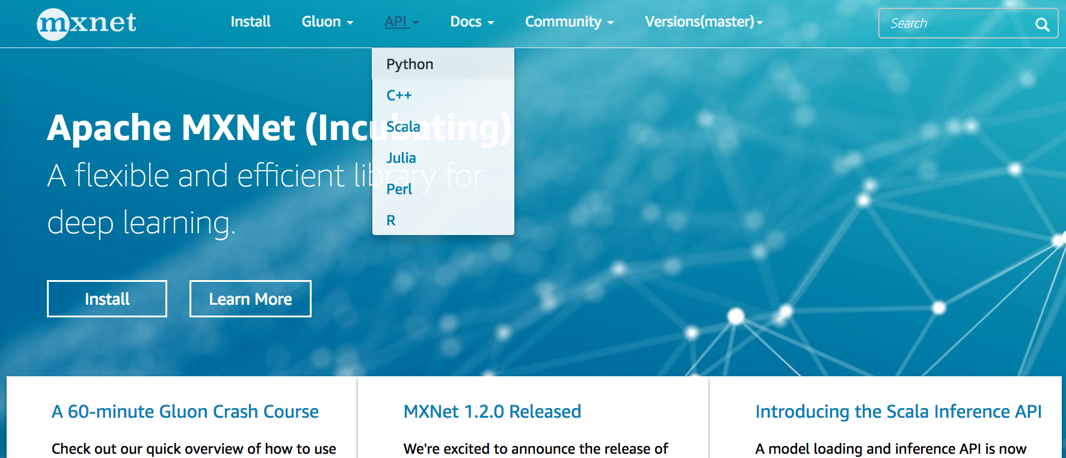Image resolution: width=1066 pixels, height=458 pixels.
Task: Expand the Gluon dropdown menu
Action: (327, 22)
